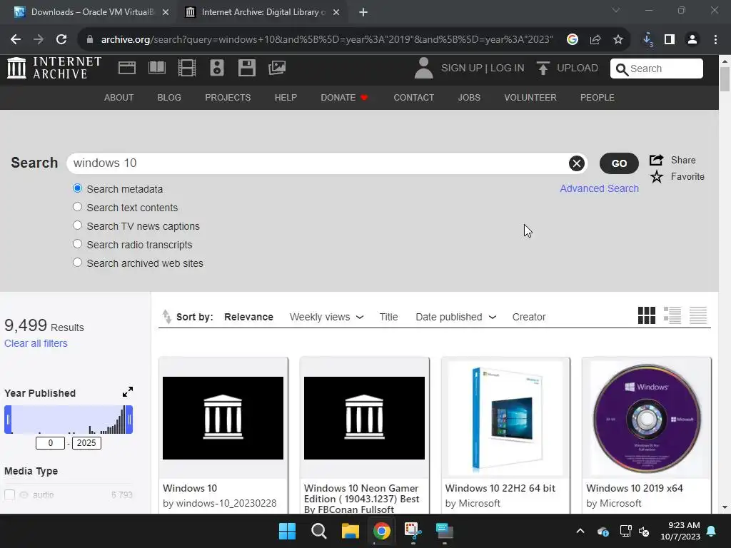
Task: Check the audio media type checkbox
Action: point(9,495)
